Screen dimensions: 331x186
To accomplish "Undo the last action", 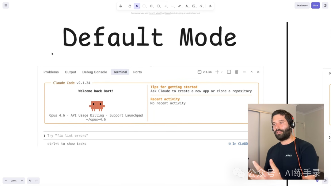I will pos(30,181).
